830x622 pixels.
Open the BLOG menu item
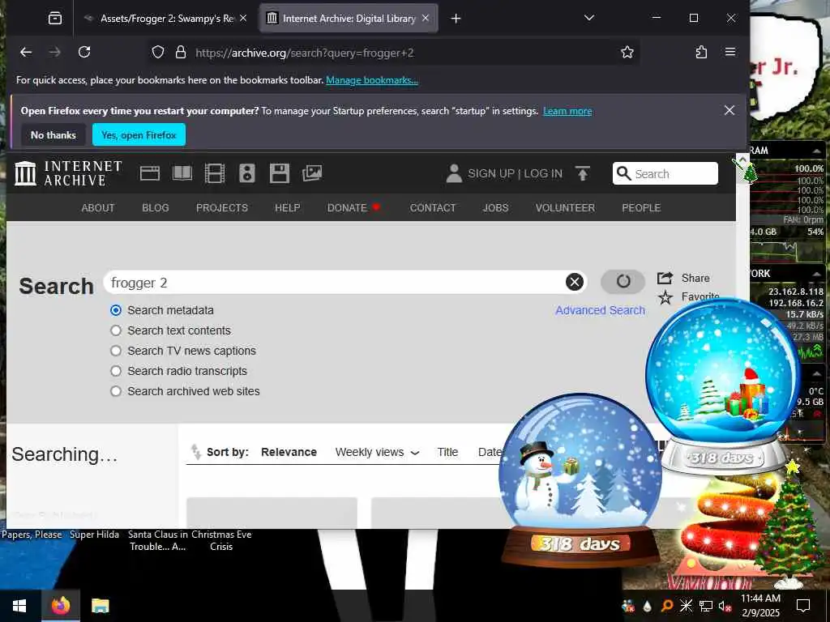[x=155, y=208]
